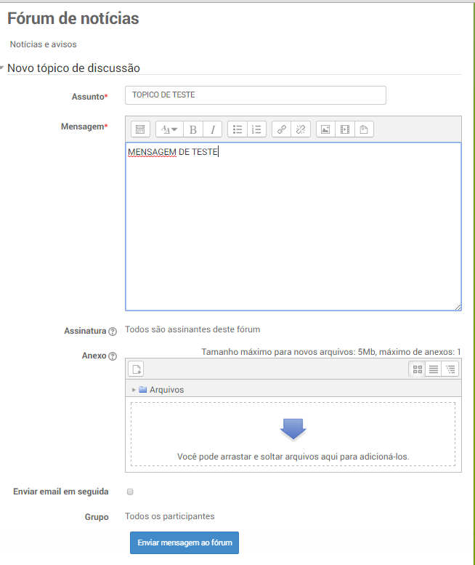Switch attachments to icon grid view
The image size is (475, 565).
tap(417, 369)
